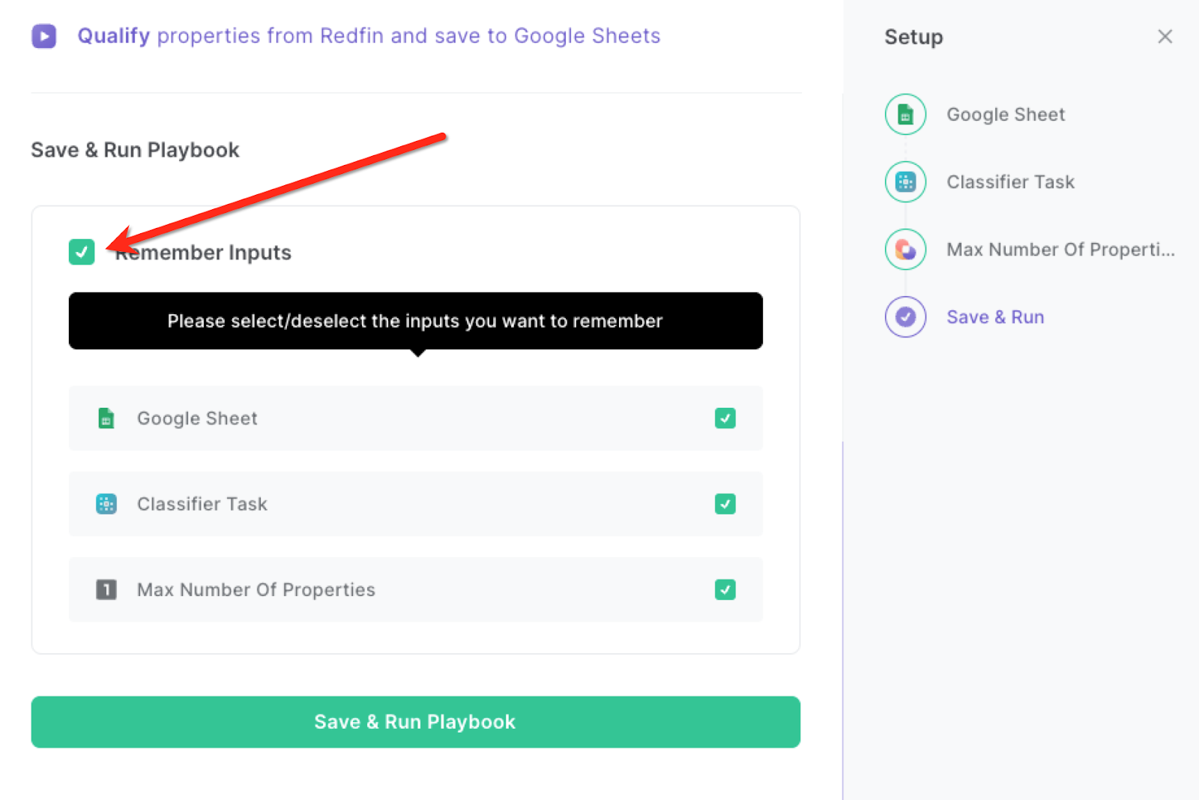Image resolution: width=1199 pixels, height=800 pixels.
Task: Select the Google Sheet row label in input list
Action: (x=197, y=418)
